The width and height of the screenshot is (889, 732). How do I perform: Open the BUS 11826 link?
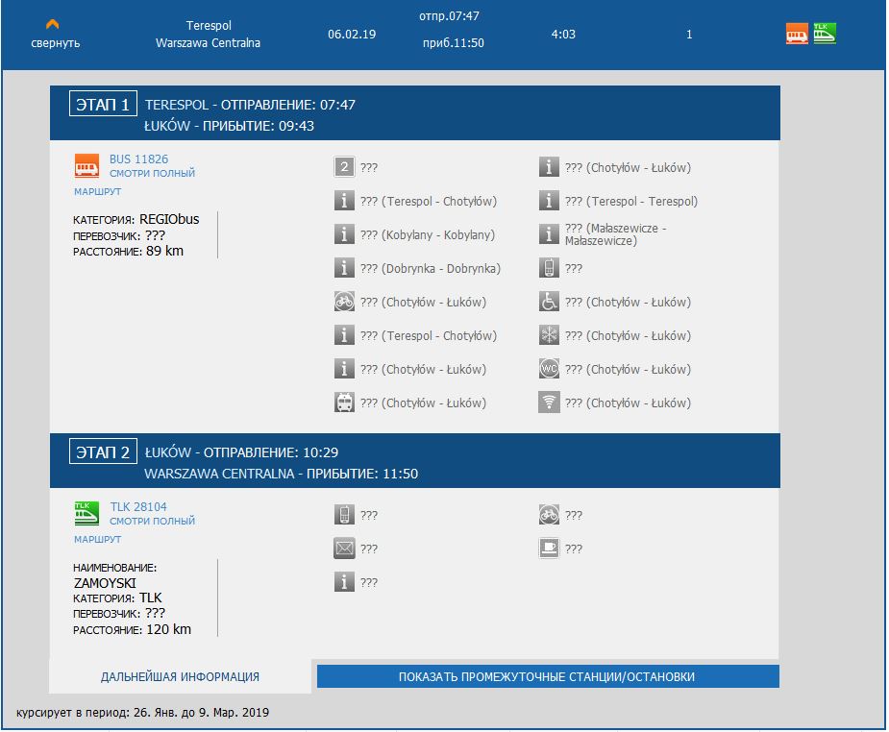tap(138, 159)
